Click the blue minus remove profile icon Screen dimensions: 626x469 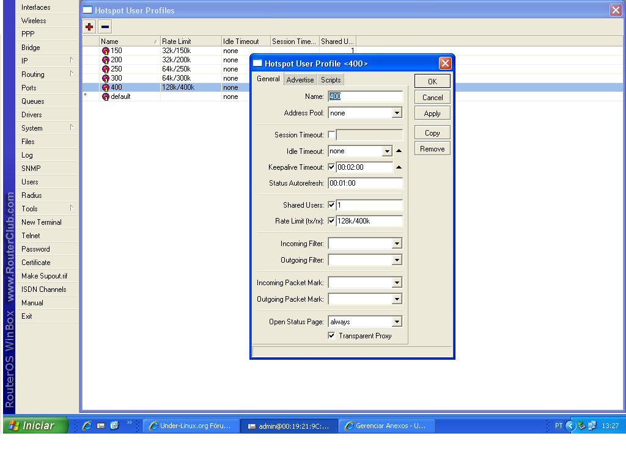click(x=105, y=27)
